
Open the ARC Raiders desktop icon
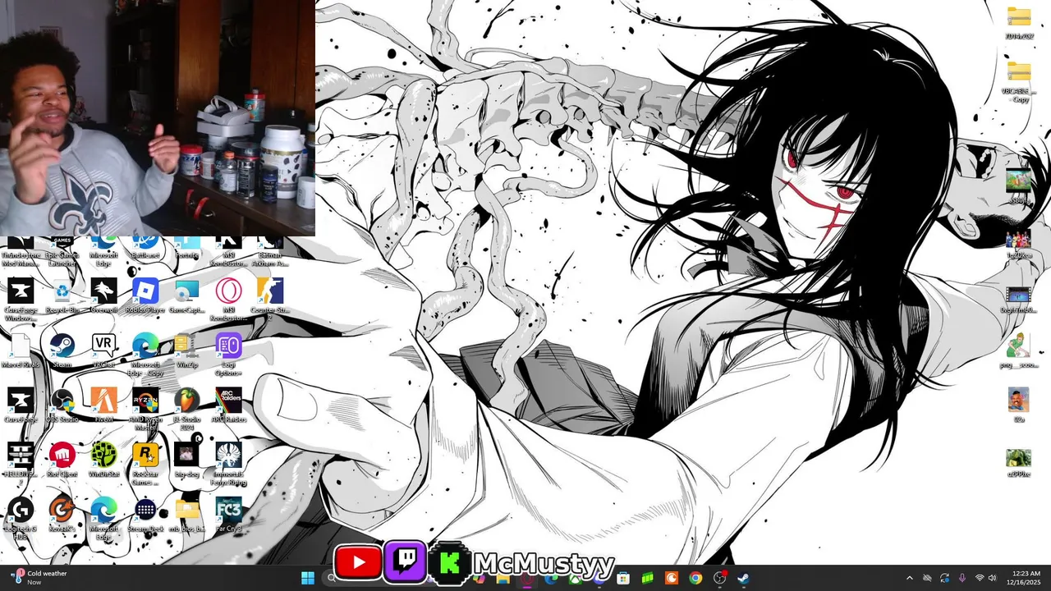pos(228,405)
